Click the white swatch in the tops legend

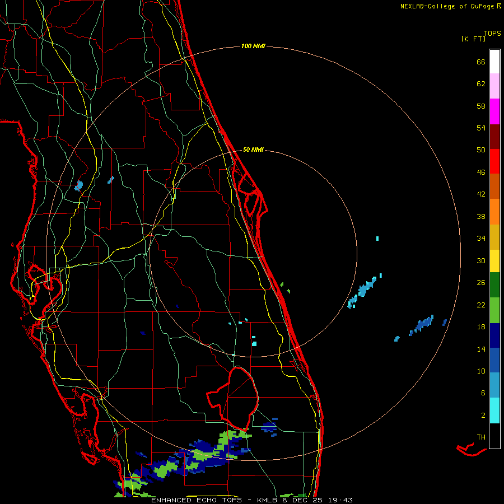click(494, 62)
